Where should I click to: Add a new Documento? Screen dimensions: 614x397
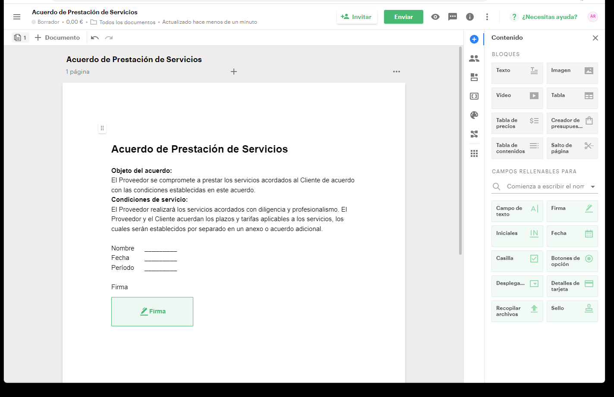57,38
